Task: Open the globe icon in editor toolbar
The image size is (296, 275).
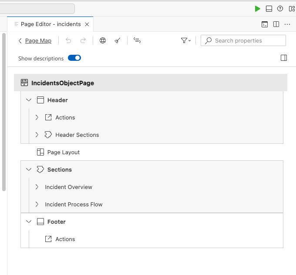Action: [x=103, y=40]
